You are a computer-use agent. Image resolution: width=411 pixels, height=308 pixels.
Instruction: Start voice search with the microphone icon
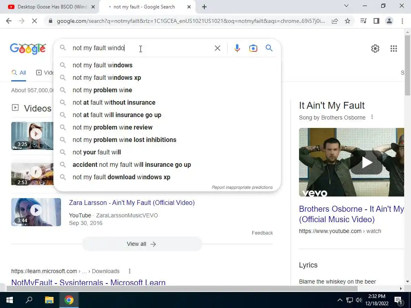[x=237, y=48]
